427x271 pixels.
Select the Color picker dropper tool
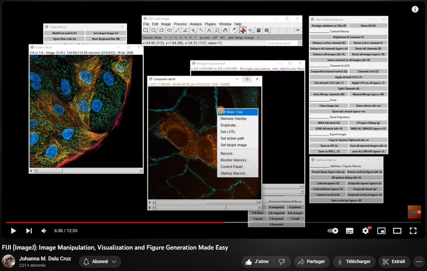point(233,31)
